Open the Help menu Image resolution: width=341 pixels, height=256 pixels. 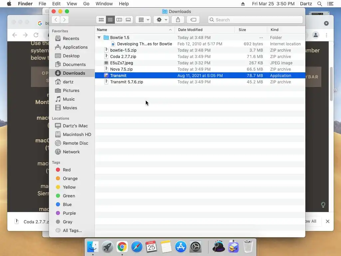(124, 4)
